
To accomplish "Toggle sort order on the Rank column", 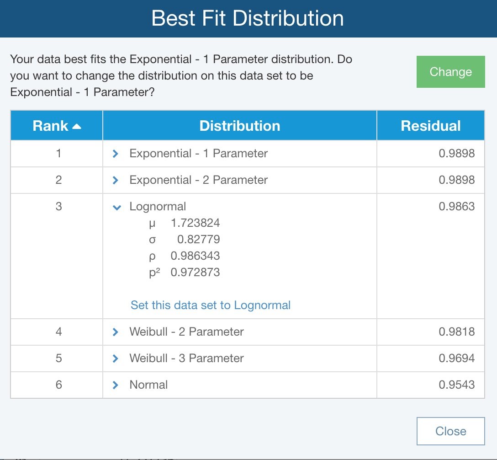I will click(x=56, y=125).
